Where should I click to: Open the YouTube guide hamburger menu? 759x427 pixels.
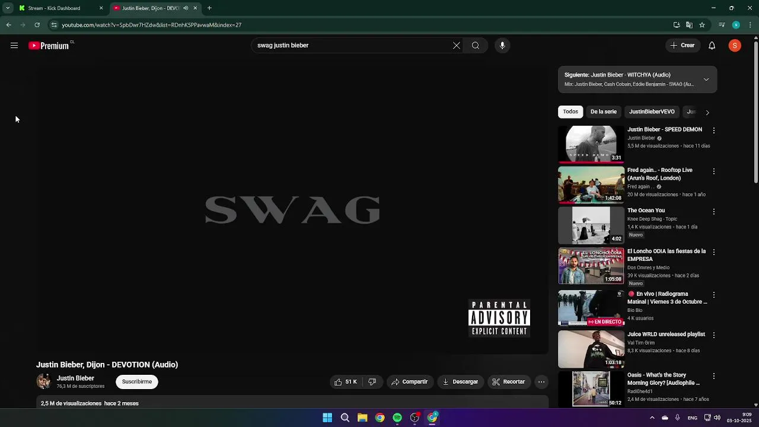tap(14, 46)
